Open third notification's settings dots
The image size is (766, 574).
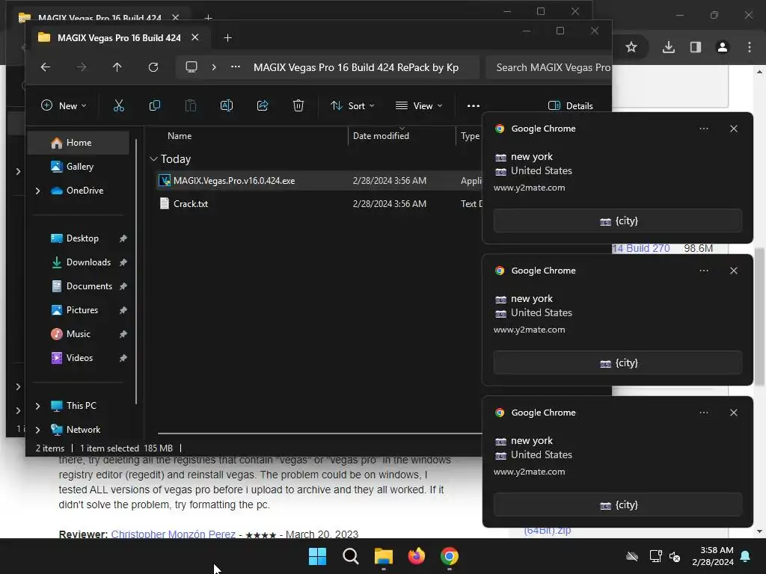[704, 413]
